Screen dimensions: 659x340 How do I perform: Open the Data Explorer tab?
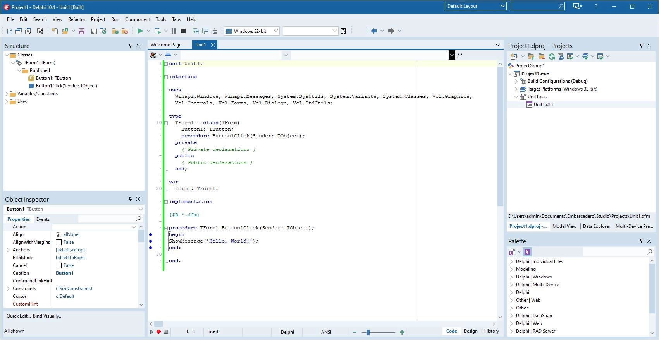click(x=596, y=226)
